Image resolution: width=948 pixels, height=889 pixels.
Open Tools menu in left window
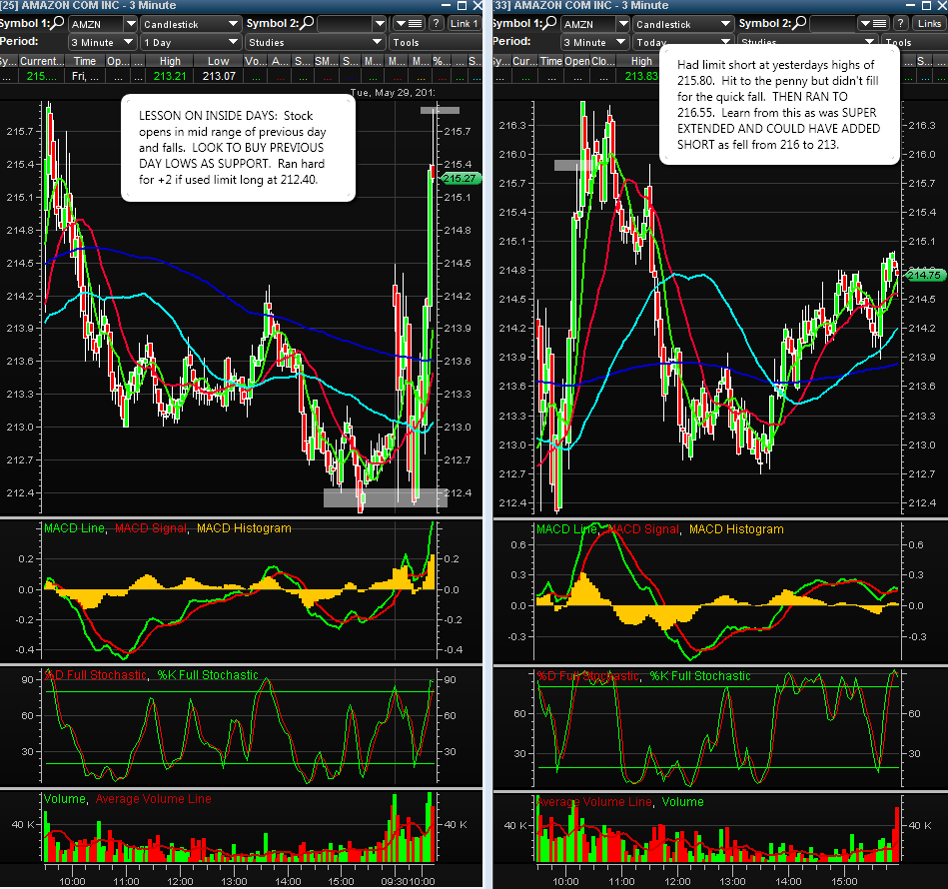(436, 42)
